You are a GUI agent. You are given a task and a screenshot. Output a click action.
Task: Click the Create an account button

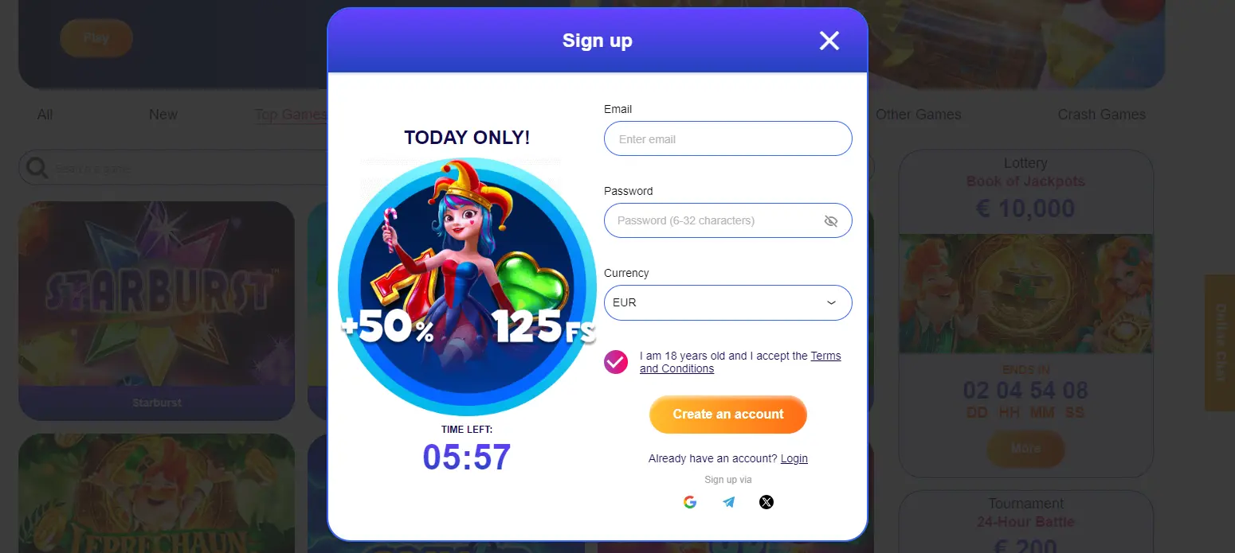tap(728, 415)
